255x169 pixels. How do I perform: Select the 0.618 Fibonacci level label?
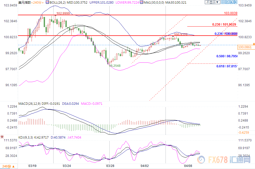click(227, 66)
